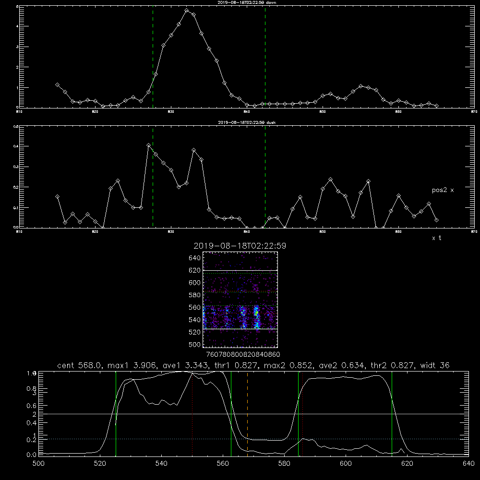Click the spectrogram image title timestamp
The width and height of the screenshot is (480, 480).
pyautogui.click(x=240, y=246)
